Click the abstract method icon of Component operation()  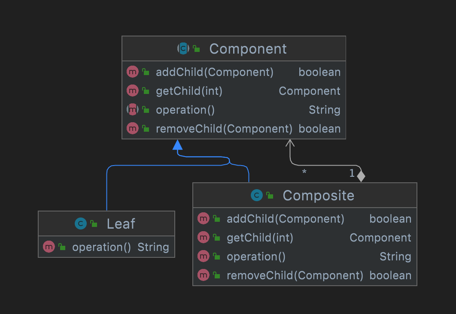133,110
